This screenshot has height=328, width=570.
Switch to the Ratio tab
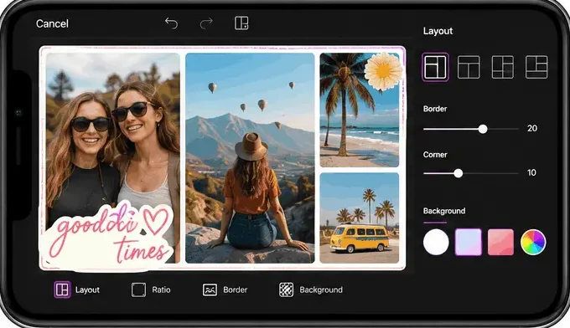tap(151, 290)
